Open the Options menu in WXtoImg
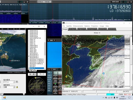 coord(87,26)
